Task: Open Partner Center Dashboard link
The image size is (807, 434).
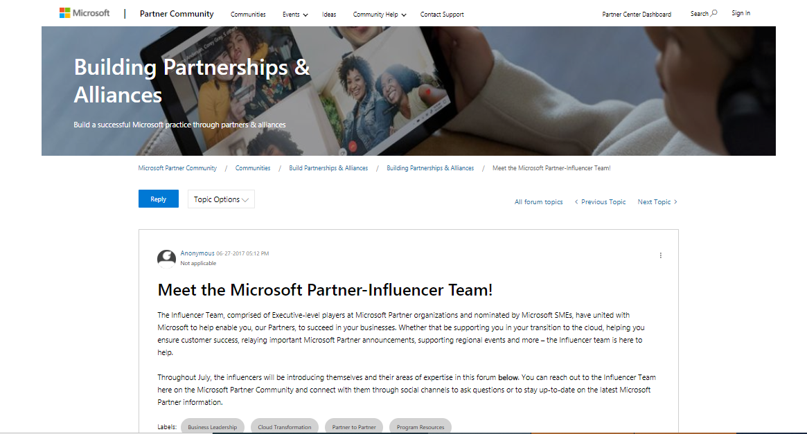Action: pos(637,15)
